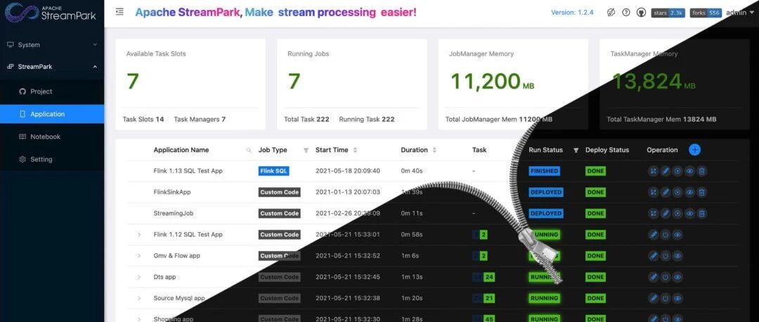View details of Dts app with eye icon
The image size is (759, 322).
[677, 277]
